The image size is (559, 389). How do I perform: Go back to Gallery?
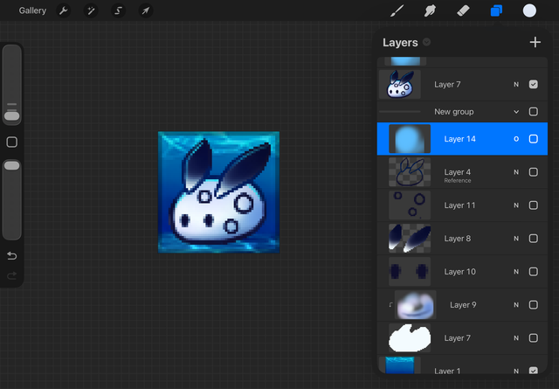point(32,10)
